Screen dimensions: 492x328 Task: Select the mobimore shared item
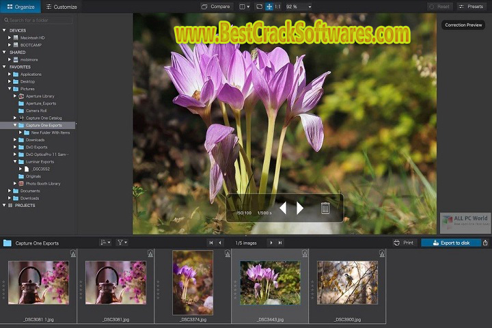tap(29, 59)
